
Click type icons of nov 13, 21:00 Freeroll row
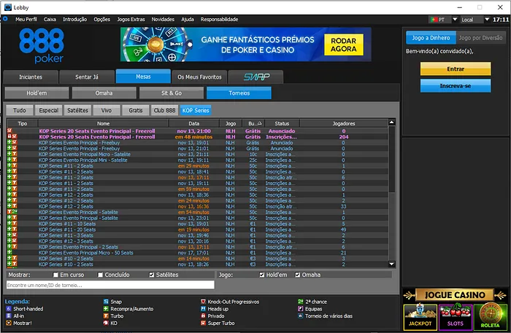click(9, 131)
